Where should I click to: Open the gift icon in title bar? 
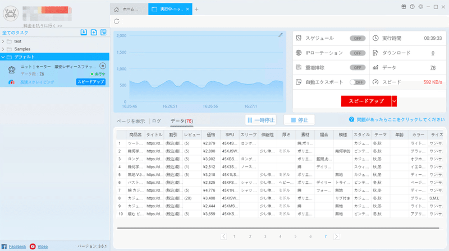point(404,7)
